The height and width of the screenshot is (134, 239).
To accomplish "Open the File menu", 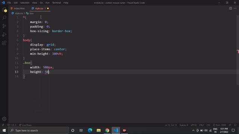I will (x=9, y=3).
